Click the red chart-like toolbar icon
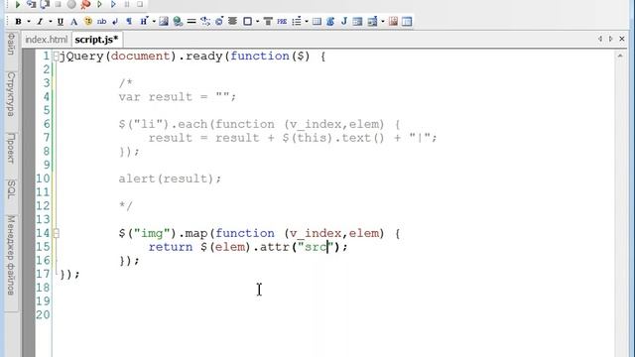This screenshot has width=635, height=357. point(393,22)
